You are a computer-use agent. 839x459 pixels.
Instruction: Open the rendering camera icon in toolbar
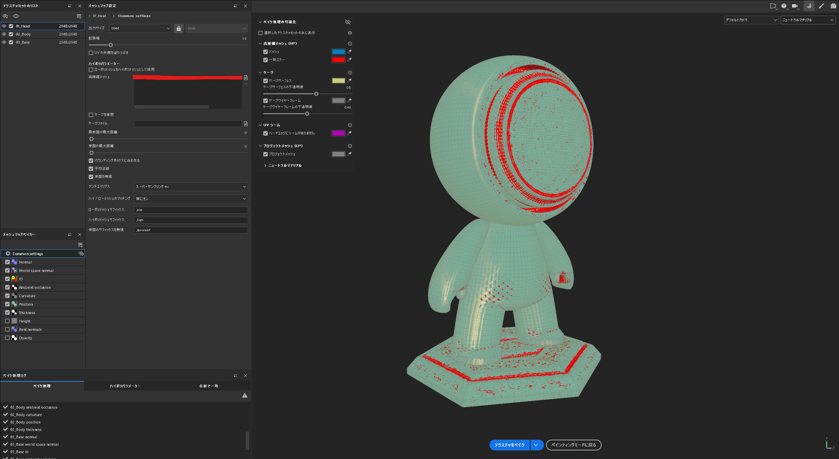click(833, 6)
